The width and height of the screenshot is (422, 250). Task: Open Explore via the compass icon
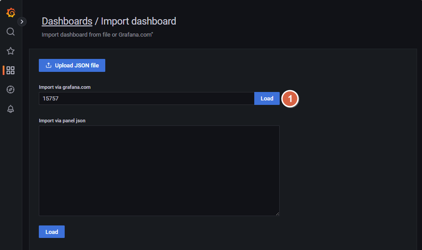pyautogui.click(x=11, y=89)
